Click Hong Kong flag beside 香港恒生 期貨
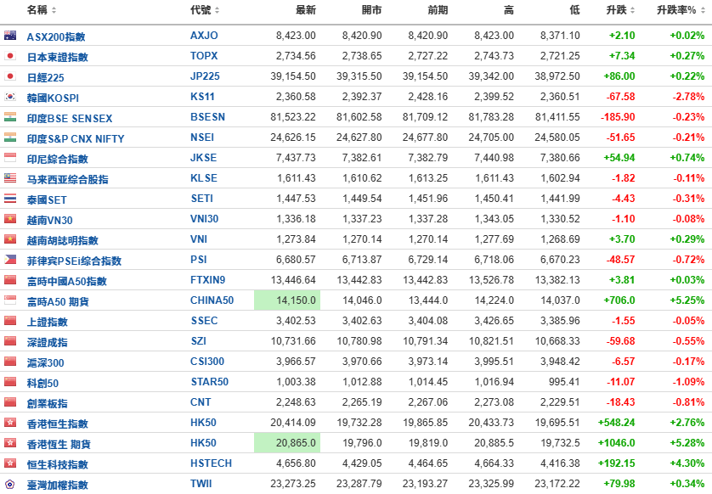 click(x=10, y=443)
